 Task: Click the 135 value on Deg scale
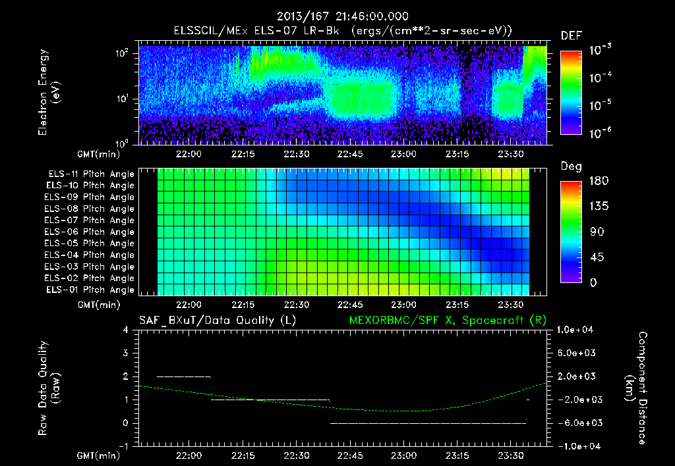point(599,207)
